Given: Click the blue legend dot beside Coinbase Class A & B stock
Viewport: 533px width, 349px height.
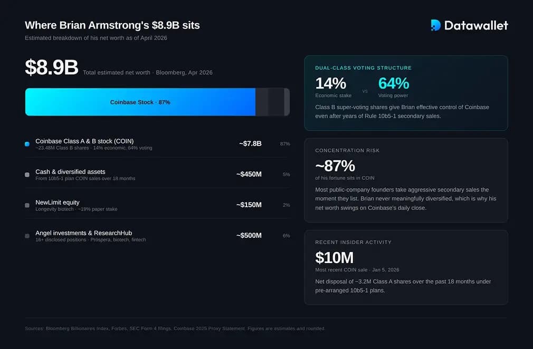Looking at the screenshot, I should tap(27, 144).
